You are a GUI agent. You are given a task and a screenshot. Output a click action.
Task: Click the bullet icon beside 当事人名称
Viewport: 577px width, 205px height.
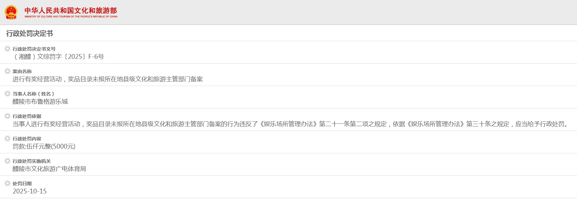[7, 93]
